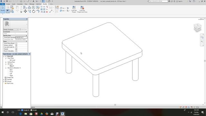The image size is (206, 116).
Task: Select Ref. Level floor plan
Action: click(12, 60)
